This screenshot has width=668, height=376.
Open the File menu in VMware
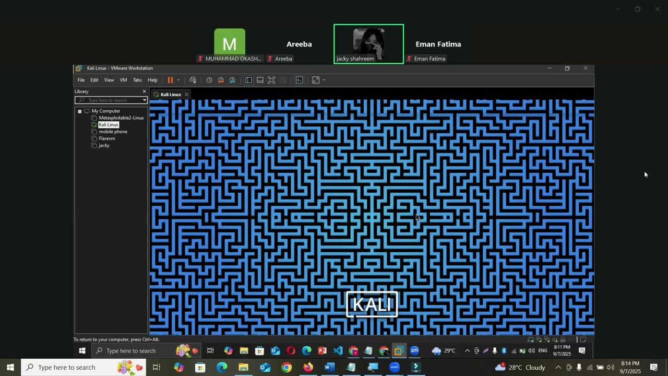coord(81,80)
